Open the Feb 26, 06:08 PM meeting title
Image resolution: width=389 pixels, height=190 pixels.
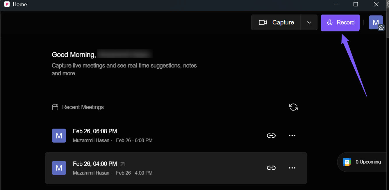click(95, 131)
